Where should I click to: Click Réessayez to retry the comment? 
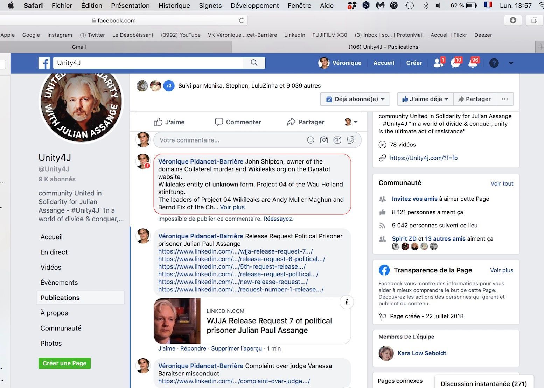(x=278, y=219)
